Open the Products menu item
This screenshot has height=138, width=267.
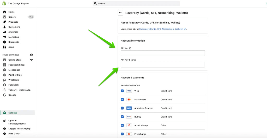(x=13, y=22)
